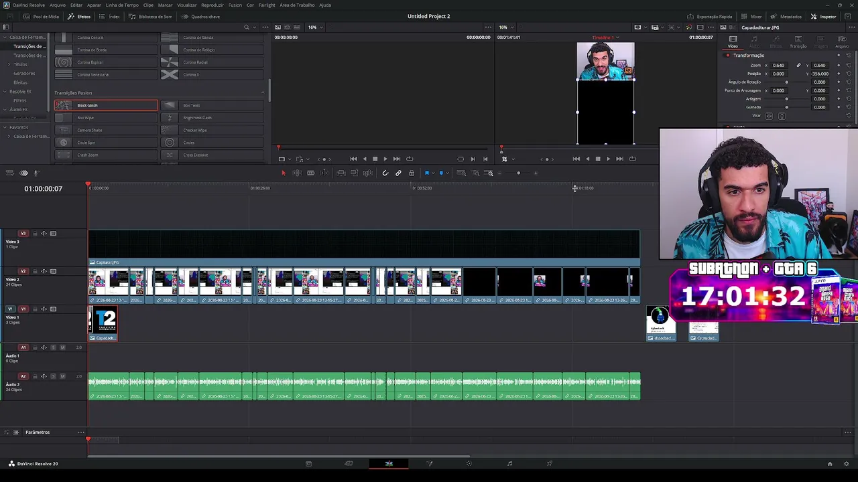Open timeline viewer 16% zoom dropdown
Image resolution: width=858 pixels, height=482 pixels.
[505, 27]
